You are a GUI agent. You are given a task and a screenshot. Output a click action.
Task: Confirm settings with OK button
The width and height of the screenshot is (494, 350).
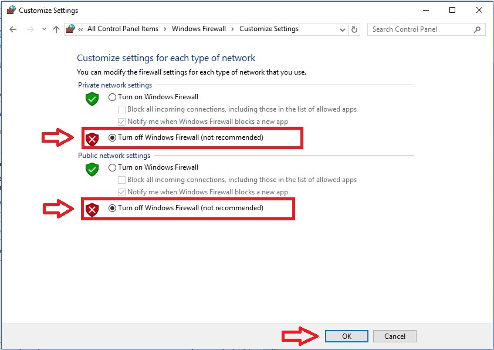347,336
